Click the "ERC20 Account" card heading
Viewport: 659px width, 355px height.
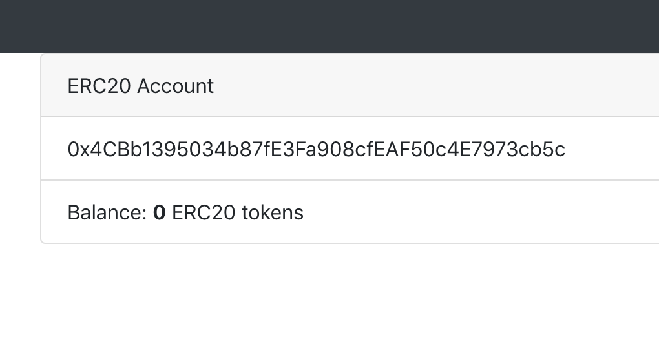click(140, 86)
